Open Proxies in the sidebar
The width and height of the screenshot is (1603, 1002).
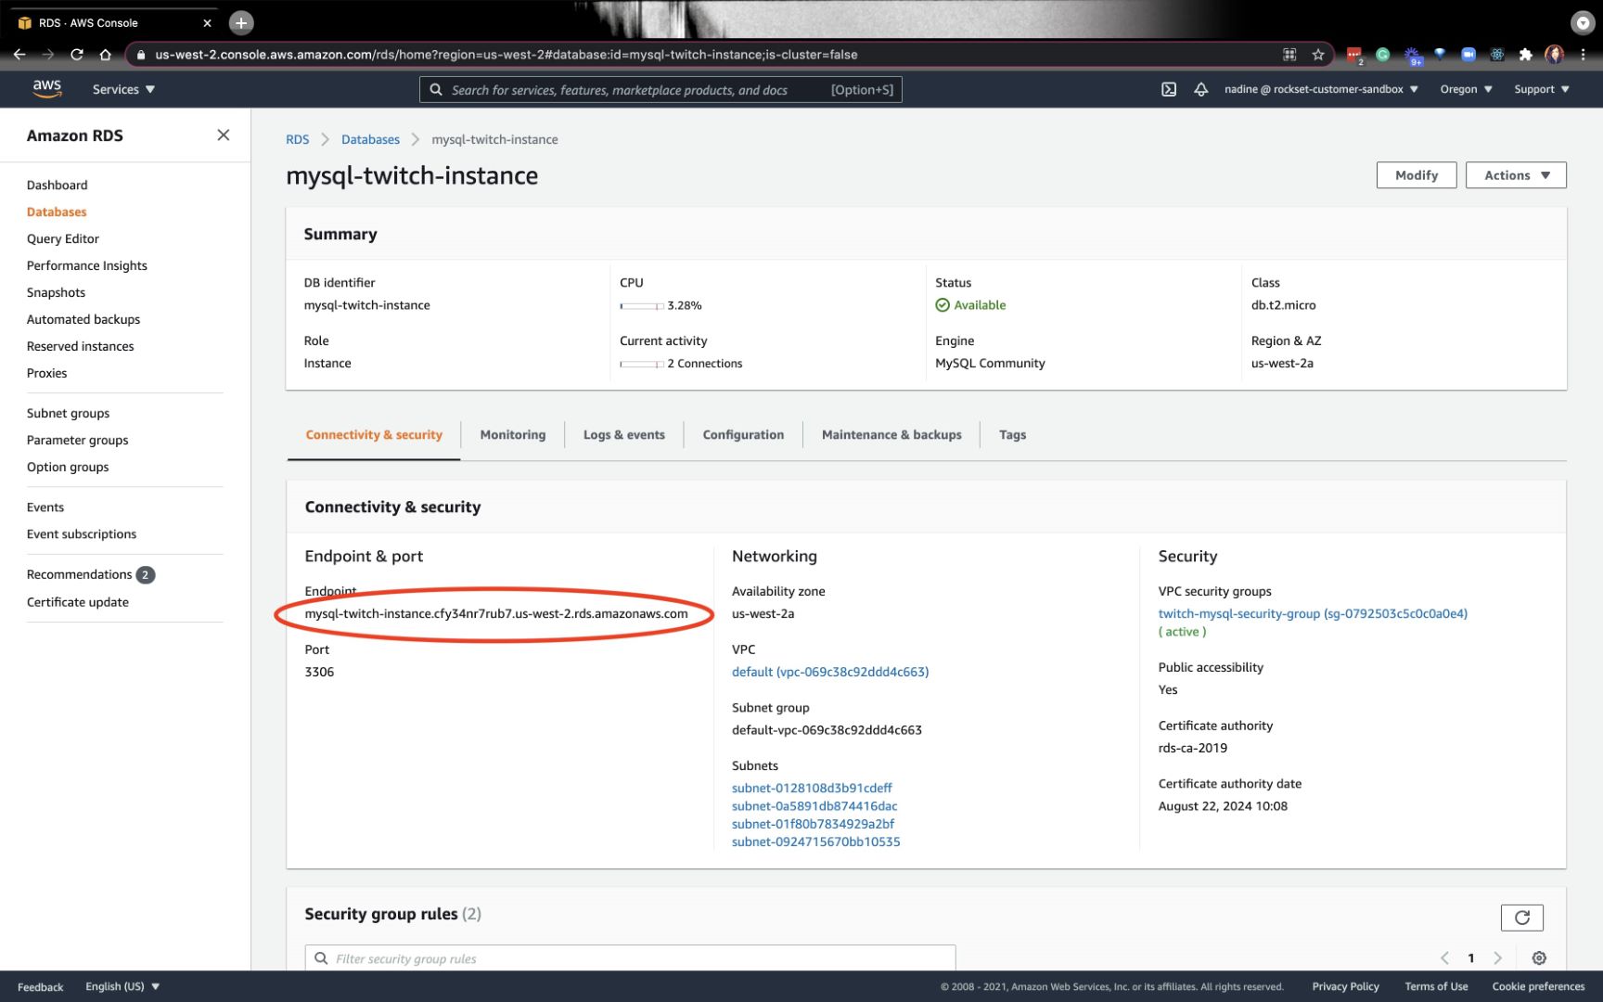coord(47,374)
